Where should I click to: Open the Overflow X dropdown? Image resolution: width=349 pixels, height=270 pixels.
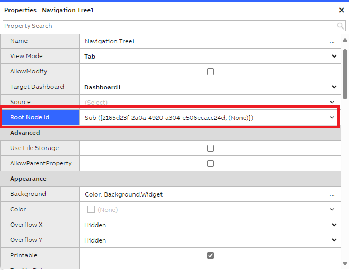coord(334,225)
